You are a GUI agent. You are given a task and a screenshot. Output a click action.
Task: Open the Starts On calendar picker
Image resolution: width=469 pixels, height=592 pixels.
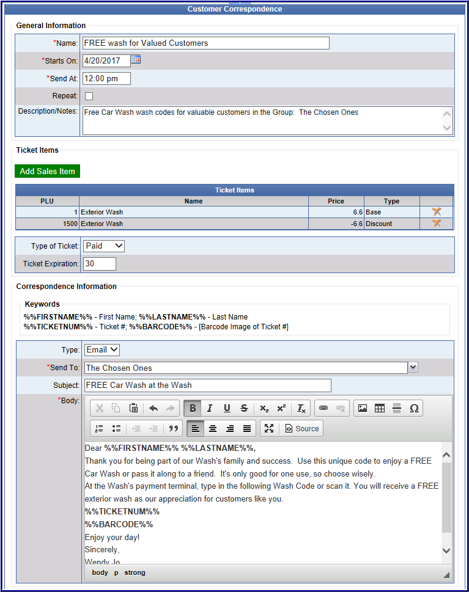136,59
